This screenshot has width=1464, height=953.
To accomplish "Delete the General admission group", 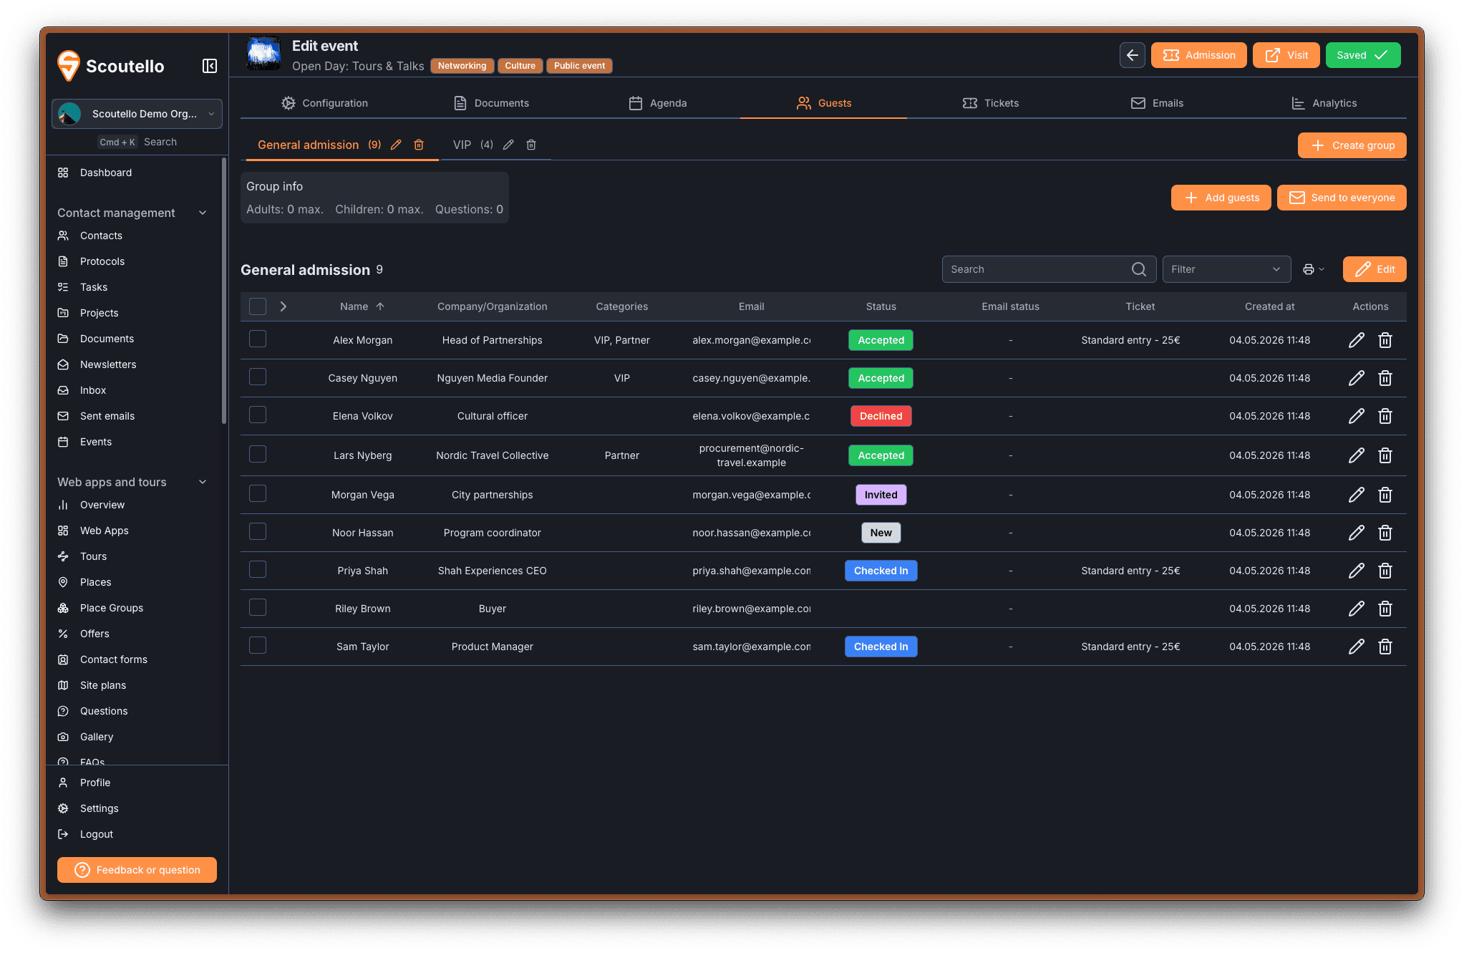I will 419,145.
